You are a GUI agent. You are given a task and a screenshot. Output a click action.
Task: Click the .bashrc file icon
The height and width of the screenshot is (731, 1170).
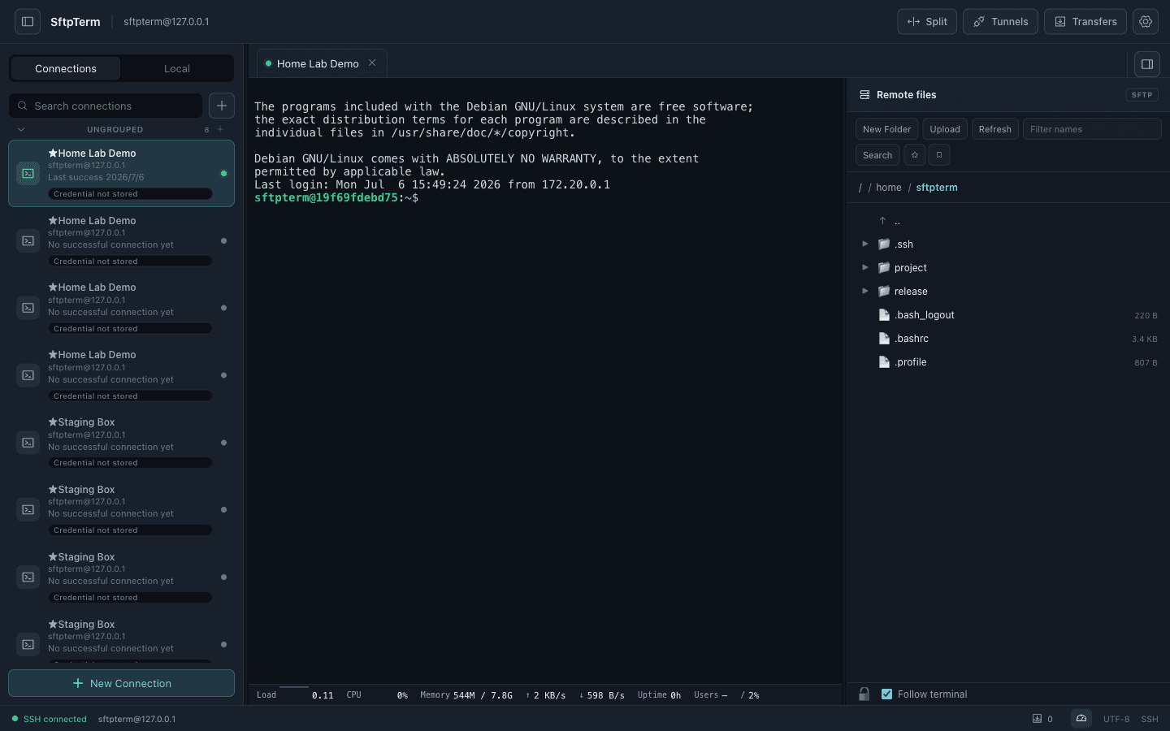tap(884, 339)
